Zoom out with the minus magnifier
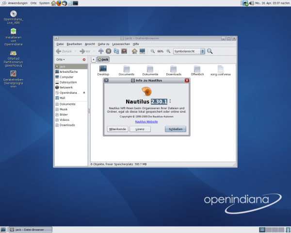The height and width of the screenshot is (233, 291). (153, 51)
